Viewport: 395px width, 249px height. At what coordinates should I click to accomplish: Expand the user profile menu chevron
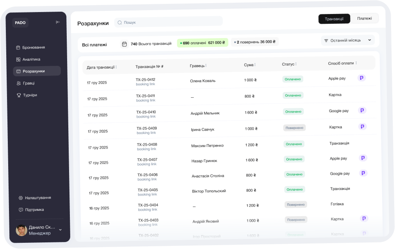point(60,230)
